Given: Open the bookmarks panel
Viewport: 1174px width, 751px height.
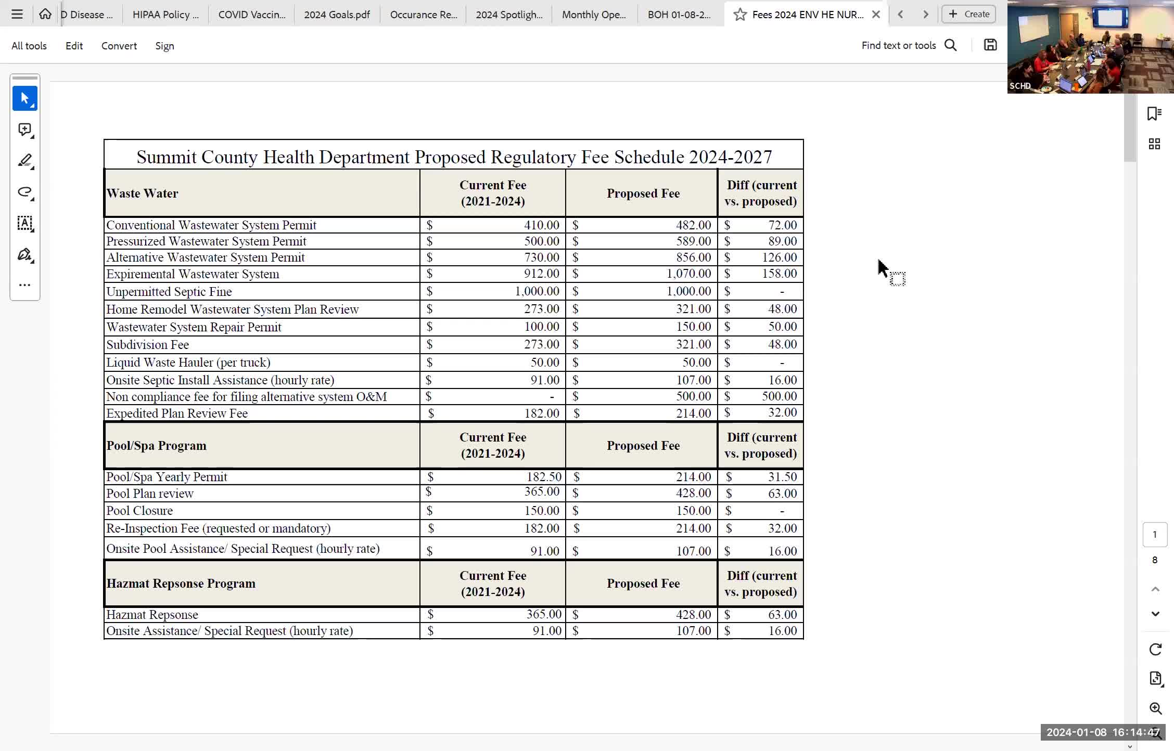Looking at the screenshot, I should [1155, 113].
